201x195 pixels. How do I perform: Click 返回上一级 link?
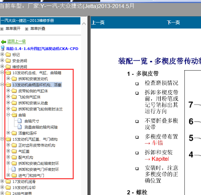(16, 42)
